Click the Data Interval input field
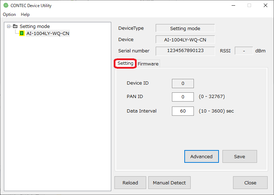 pos(183,111)
